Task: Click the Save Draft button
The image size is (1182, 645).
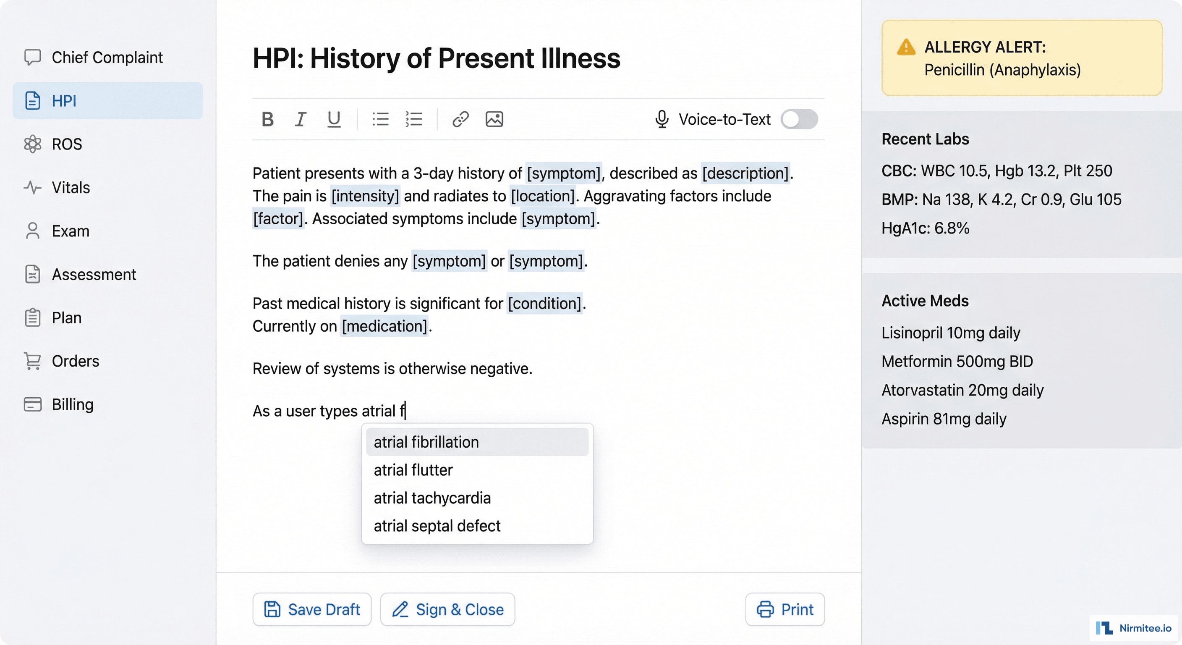Action: [x=312, y=609]
